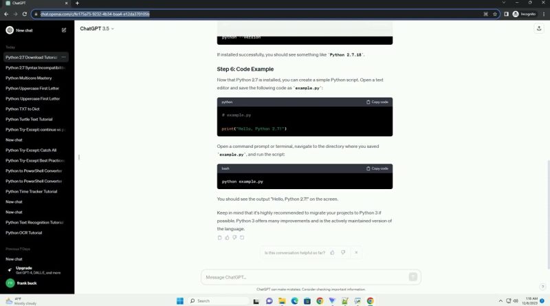Click the Windows Start button
The image size is (550, 306).
(x=180, y=300)
